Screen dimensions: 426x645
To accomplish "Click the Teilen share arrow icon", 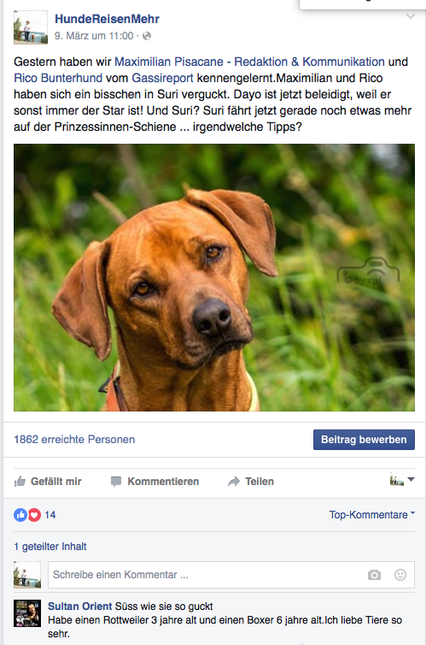I will coord(234,482).
